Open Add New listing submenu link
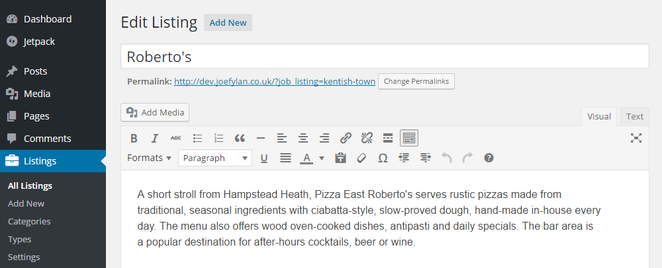Viewport: 662px width, 268px height. [x=26, y=203]
